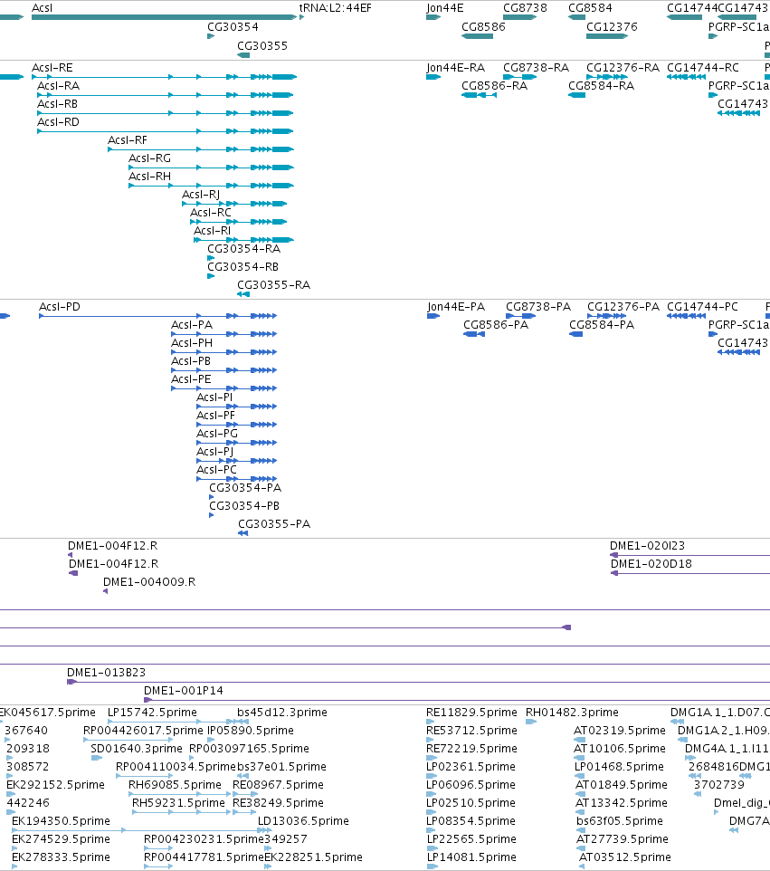Click the DME1-020I23 clone label
770x871 pixels.
[647, 546]
